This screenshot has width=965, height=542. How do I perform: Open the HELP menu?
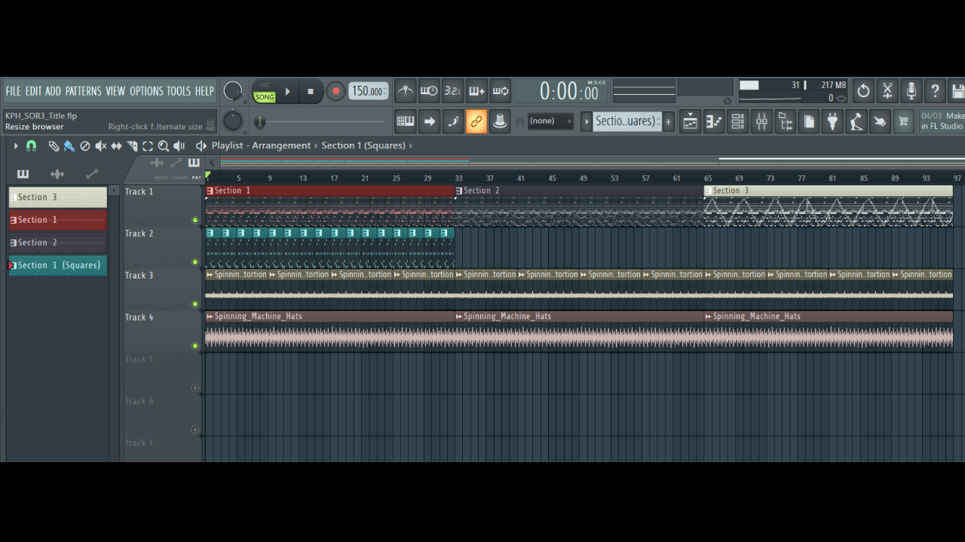[204, 91]
